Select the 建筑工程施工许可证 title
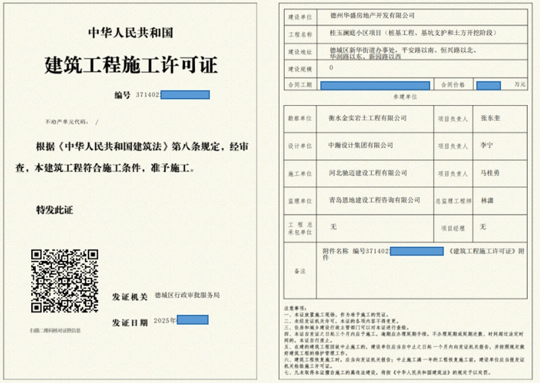540x383 pixels. pos(131,65)
